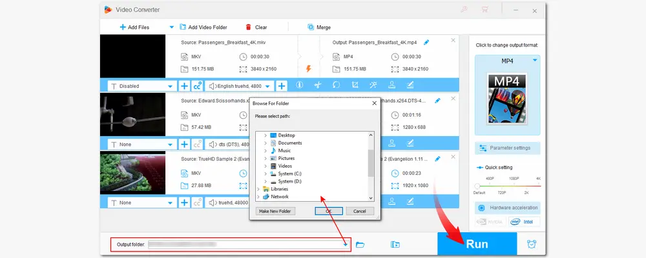Open the crop tool for Passengers video
The width and height of the screenshot is (646, 258).
tap(355, 86)
